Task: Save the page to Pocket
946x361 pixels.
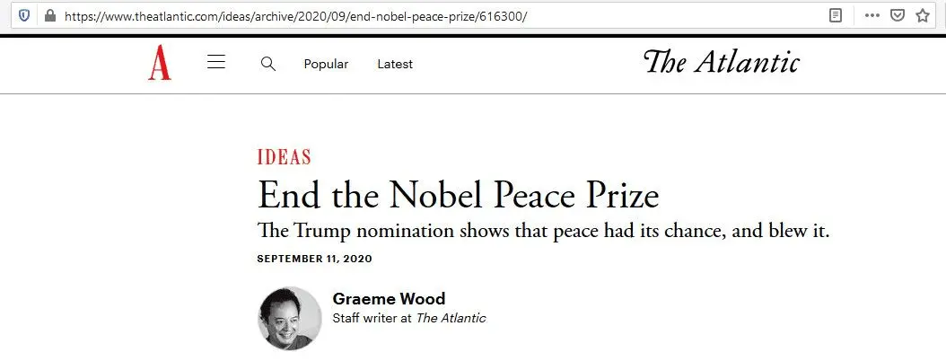Action: point(897,15)
